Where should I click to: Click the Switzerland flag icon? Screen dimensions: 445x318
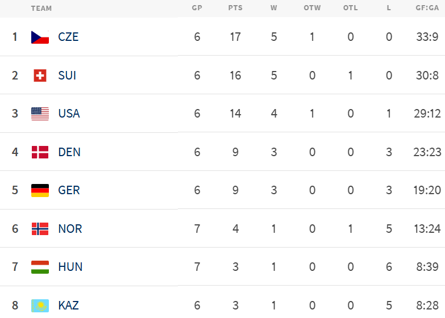(40, 76)
